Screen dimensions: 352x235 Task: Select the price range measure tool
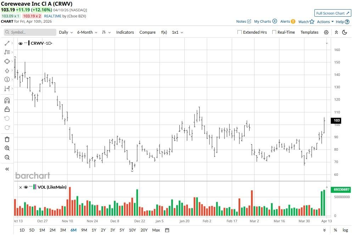coord(7,89)
